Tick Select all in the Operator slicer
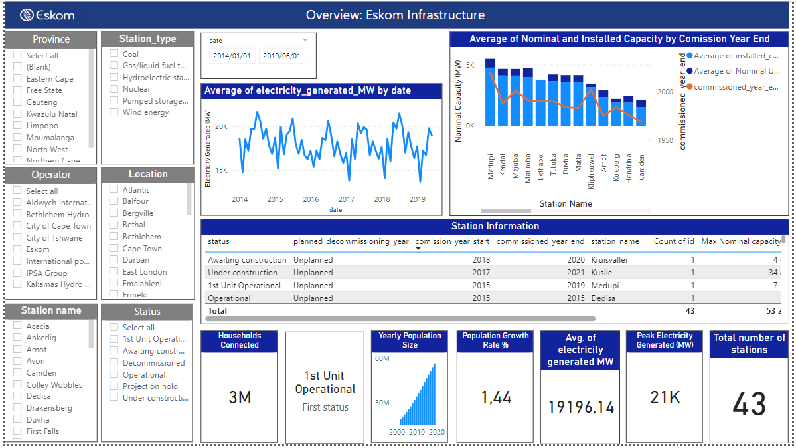The width and height of the screenshot is (796, 448). click(x=18, y=191)
